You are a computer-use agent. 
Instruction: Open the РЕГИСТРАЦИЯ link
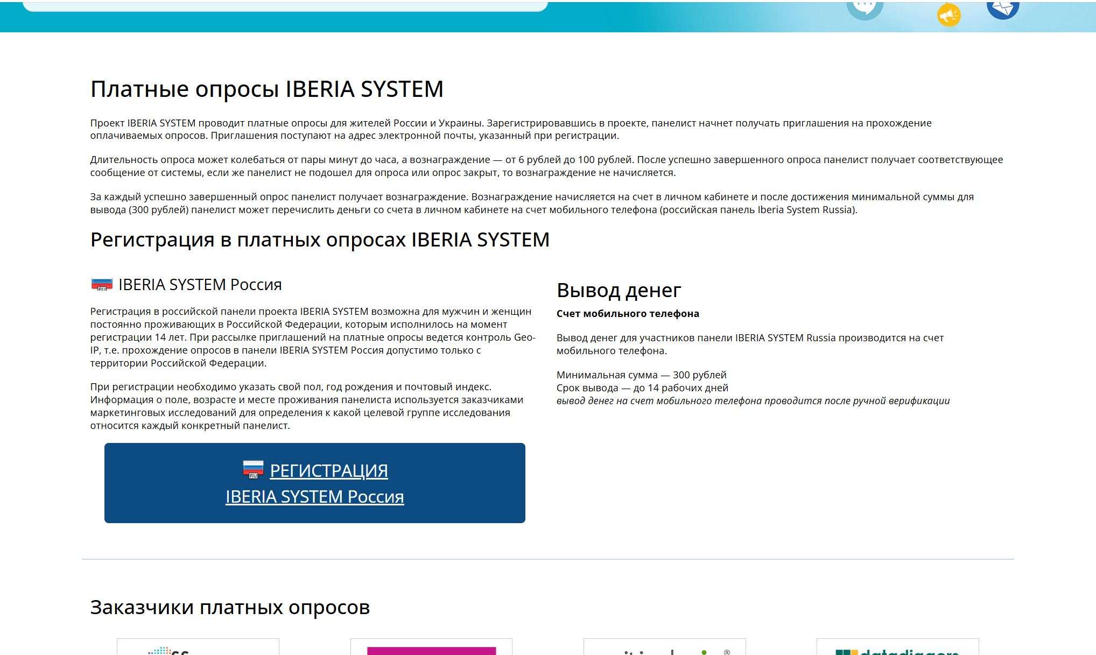click(x=328, y=470)
